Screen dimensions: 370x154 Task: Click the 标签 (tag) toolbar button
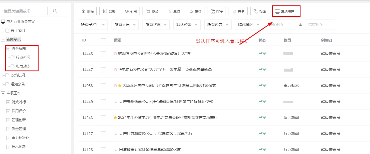(x=260, y=11)
